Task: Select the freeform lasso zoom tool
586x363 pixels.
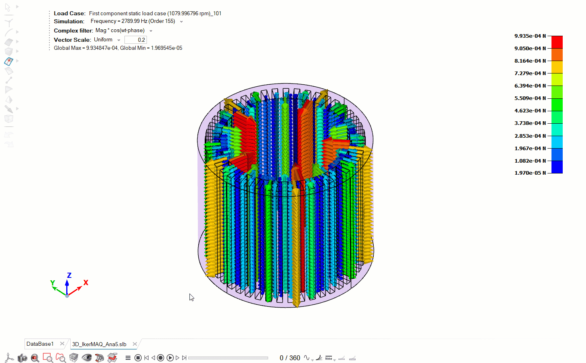Action: coord(61,358)
